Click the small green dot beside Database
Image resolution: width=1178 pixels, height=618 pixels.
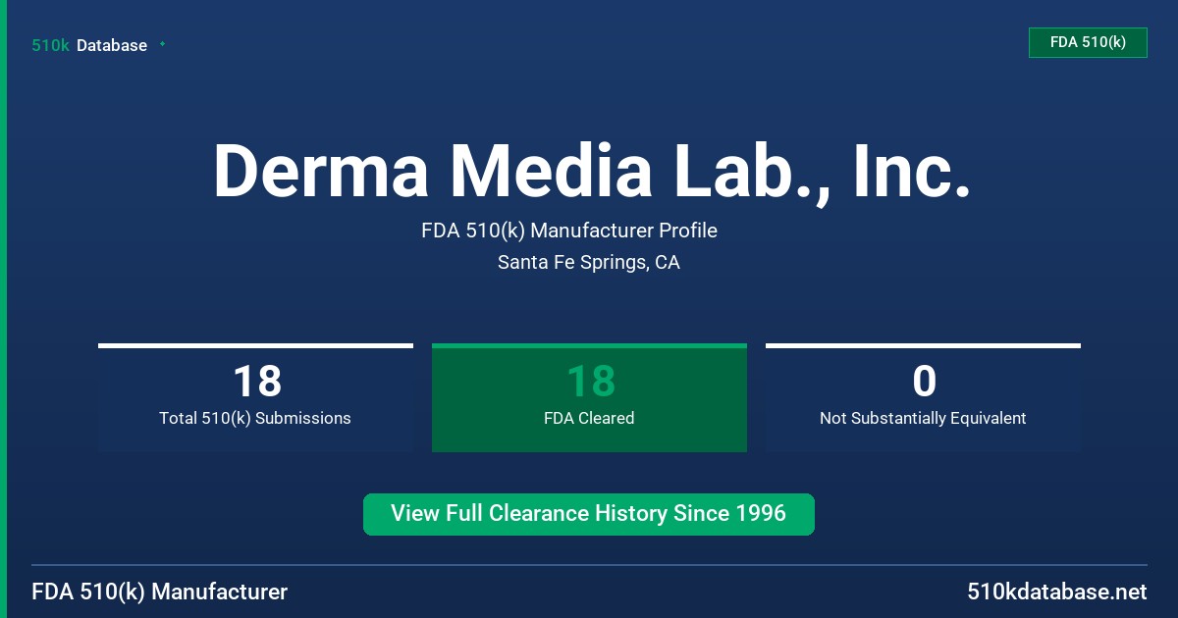pos(162,44)
